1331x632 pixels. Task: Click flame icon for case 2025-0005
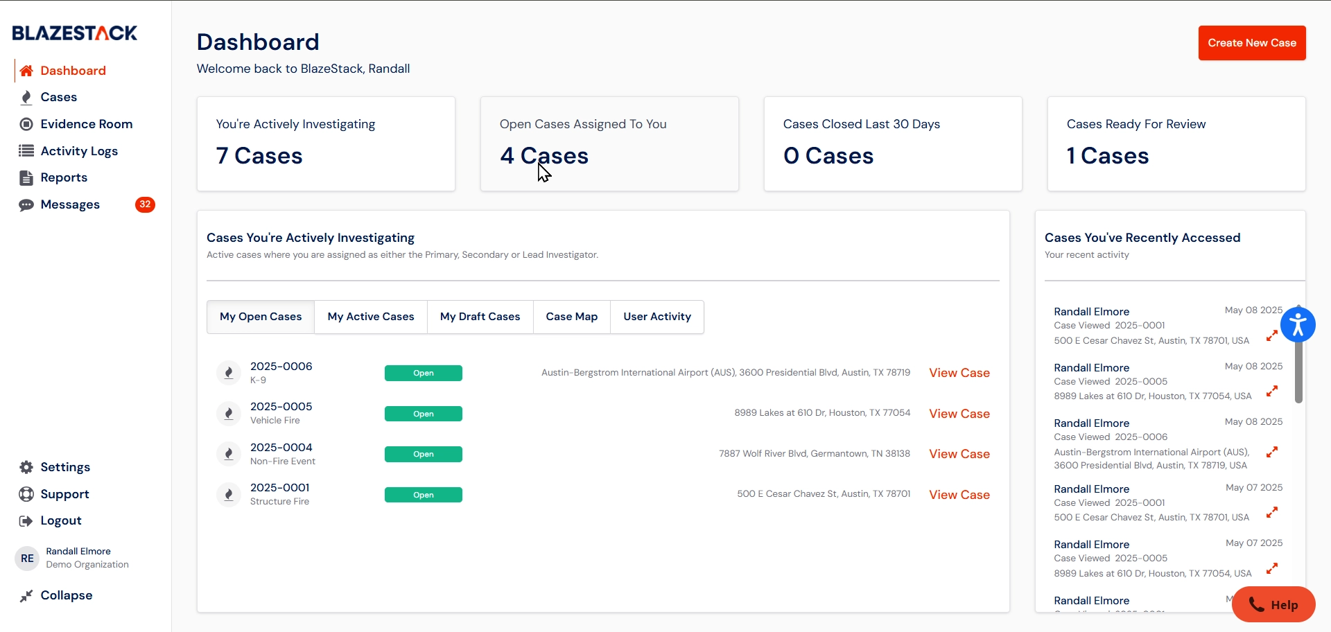point(228,413)
